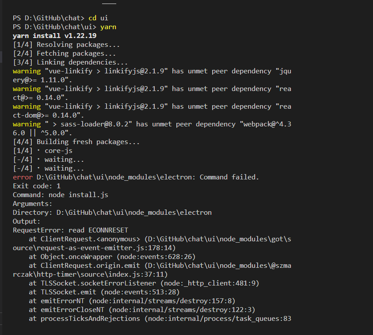The height and width of the screenshot is (335, 373).
Task: Click the 'emitErrorCloseNT' stack trace line
Action: (142, 310)
